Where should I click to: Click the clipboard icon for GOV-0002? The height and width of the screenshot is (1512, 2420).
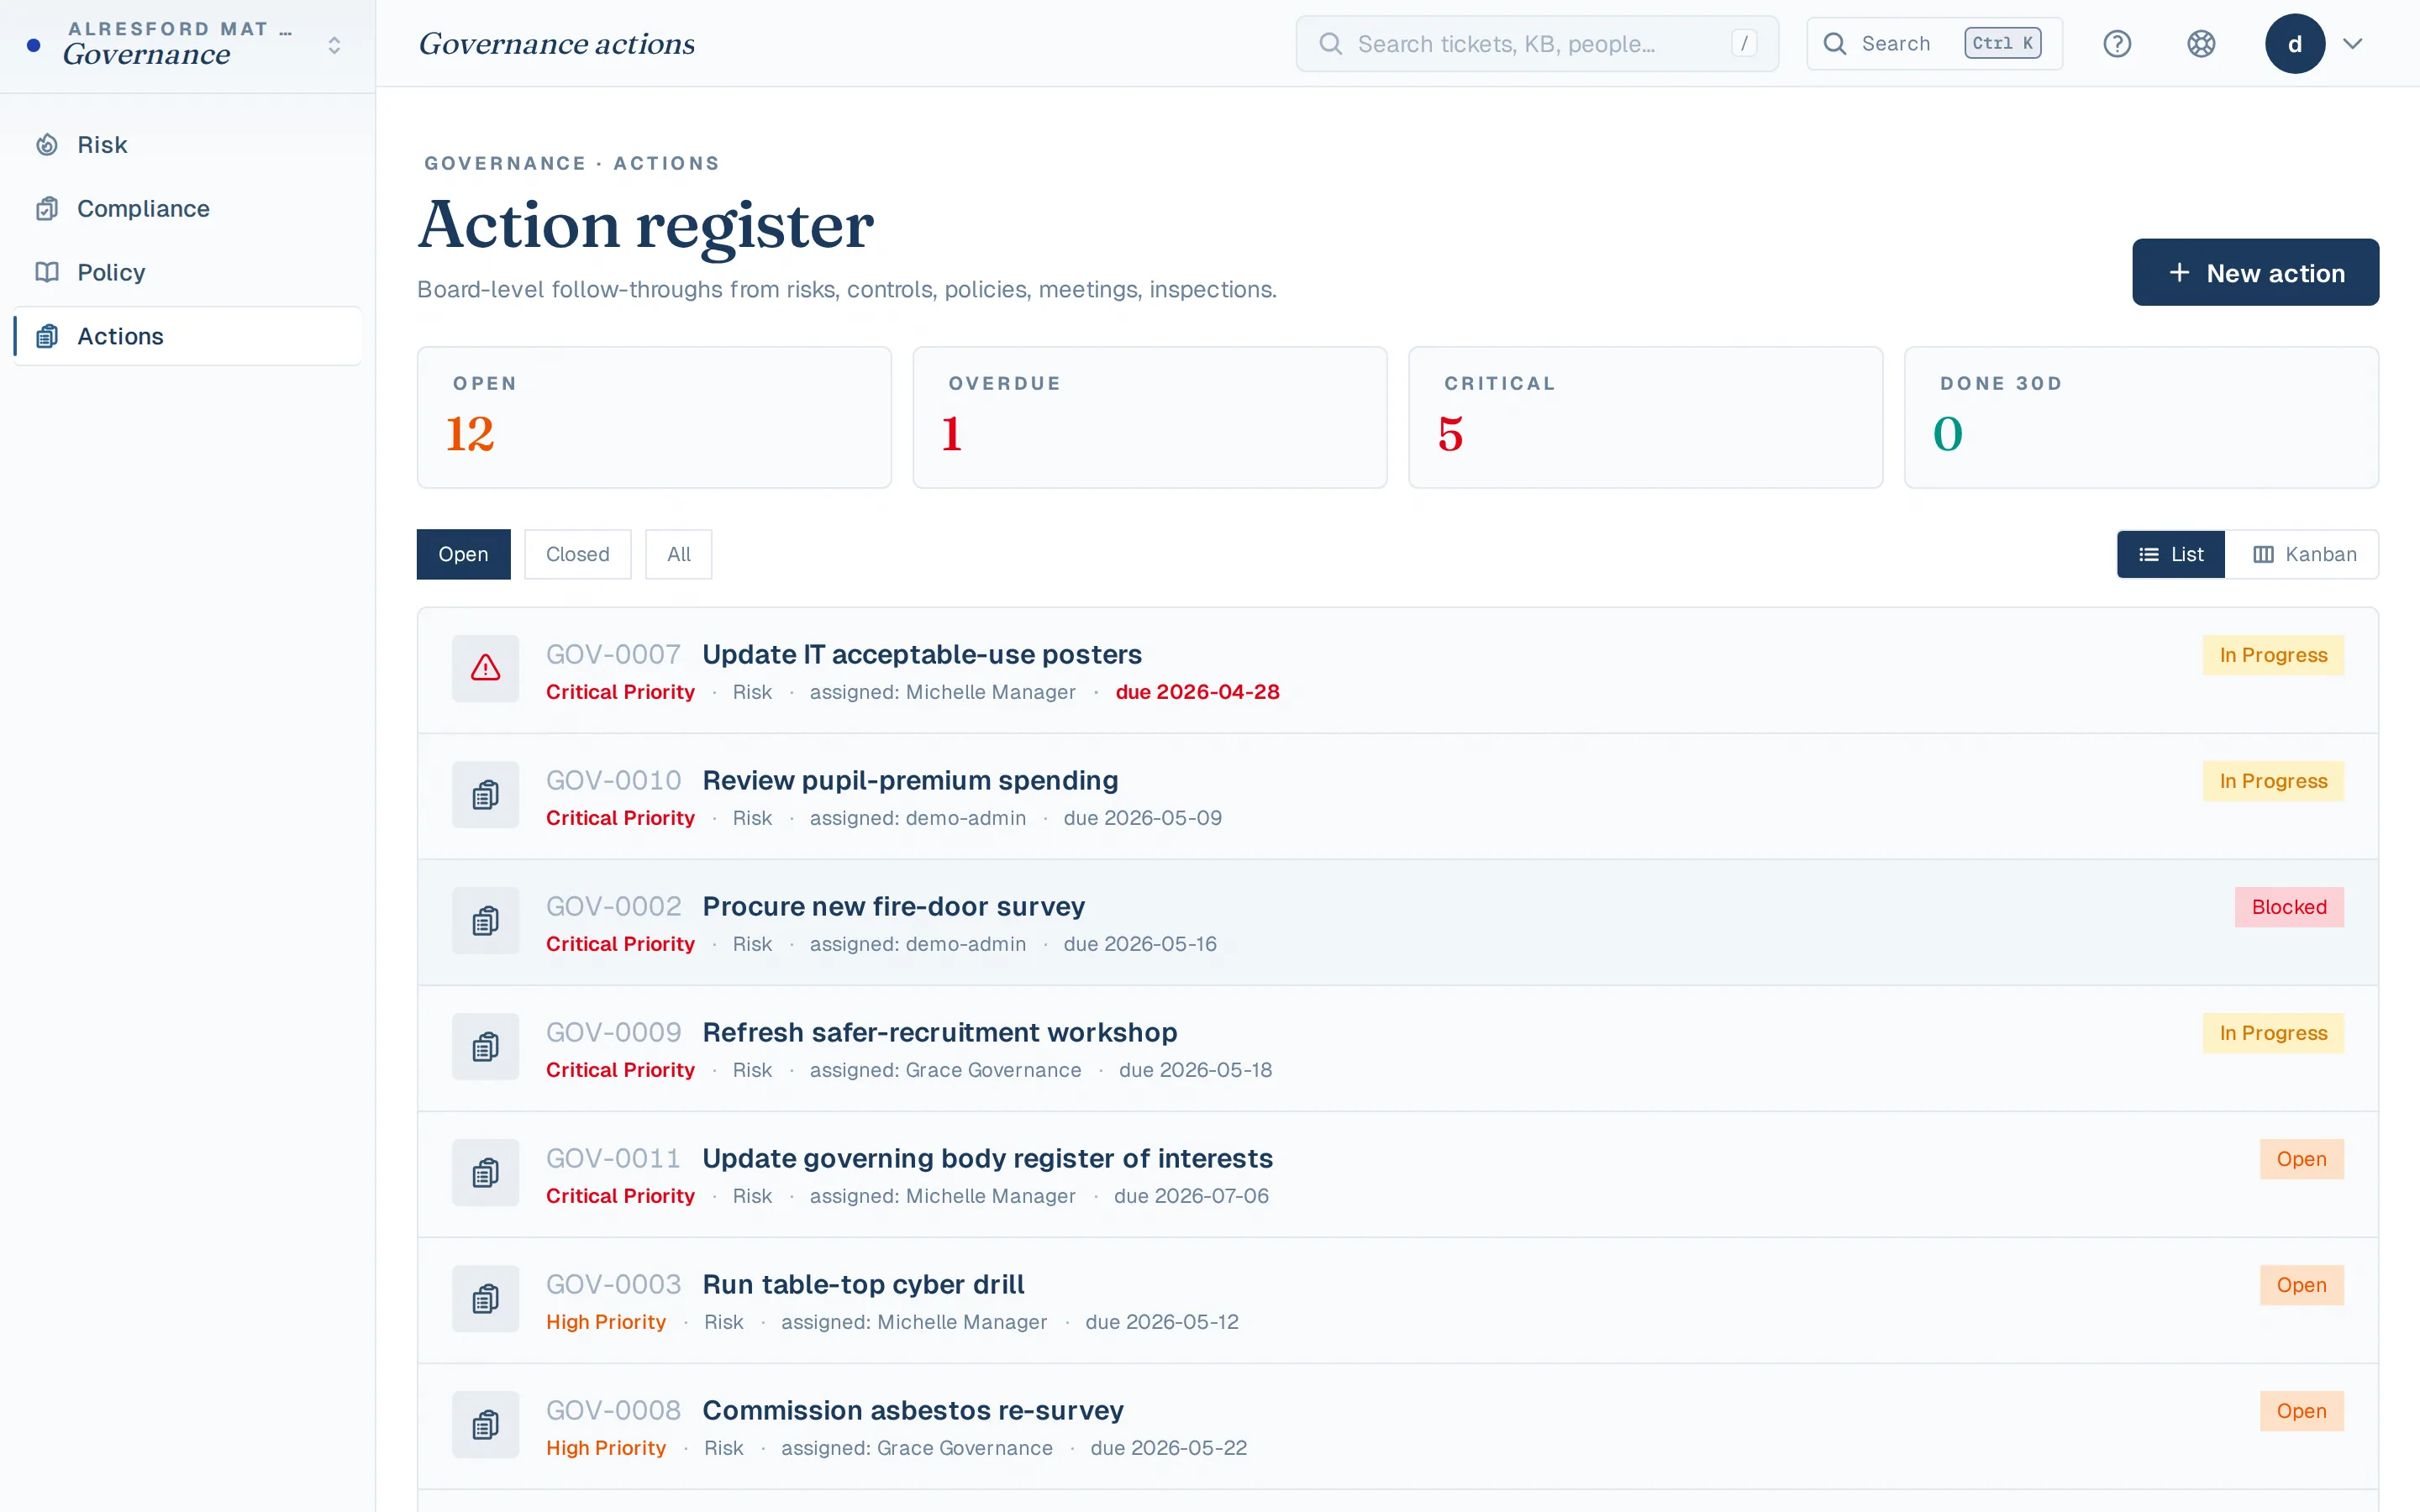[x=485, y=920]
